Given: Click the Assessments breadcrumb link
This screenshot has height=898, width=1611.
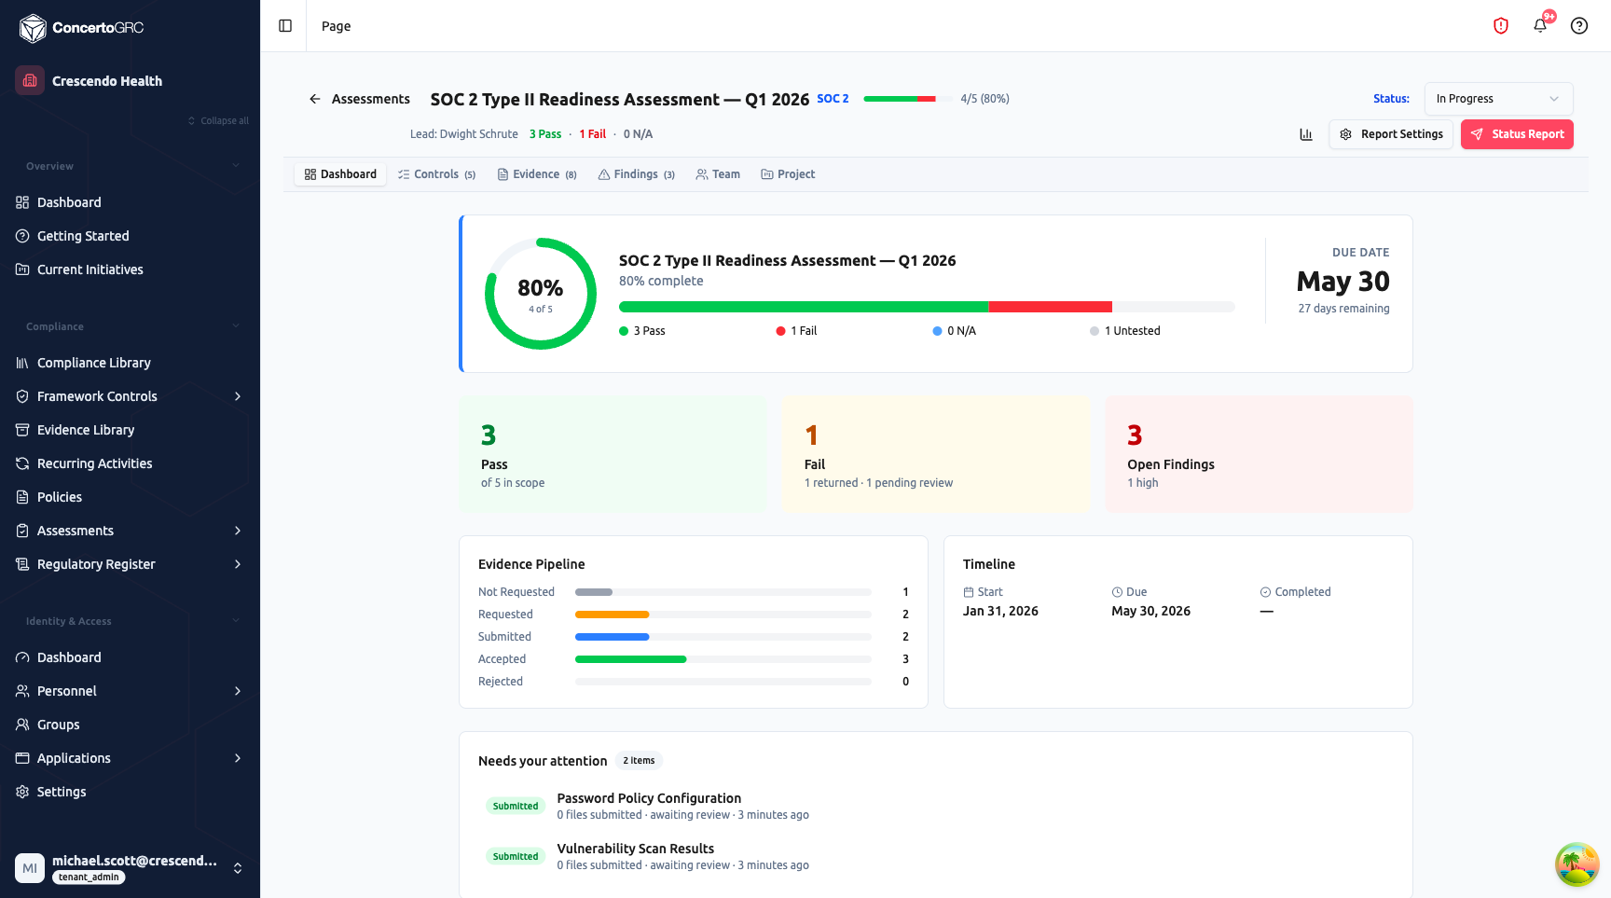Looking at the screenshot, I should 371,99.
